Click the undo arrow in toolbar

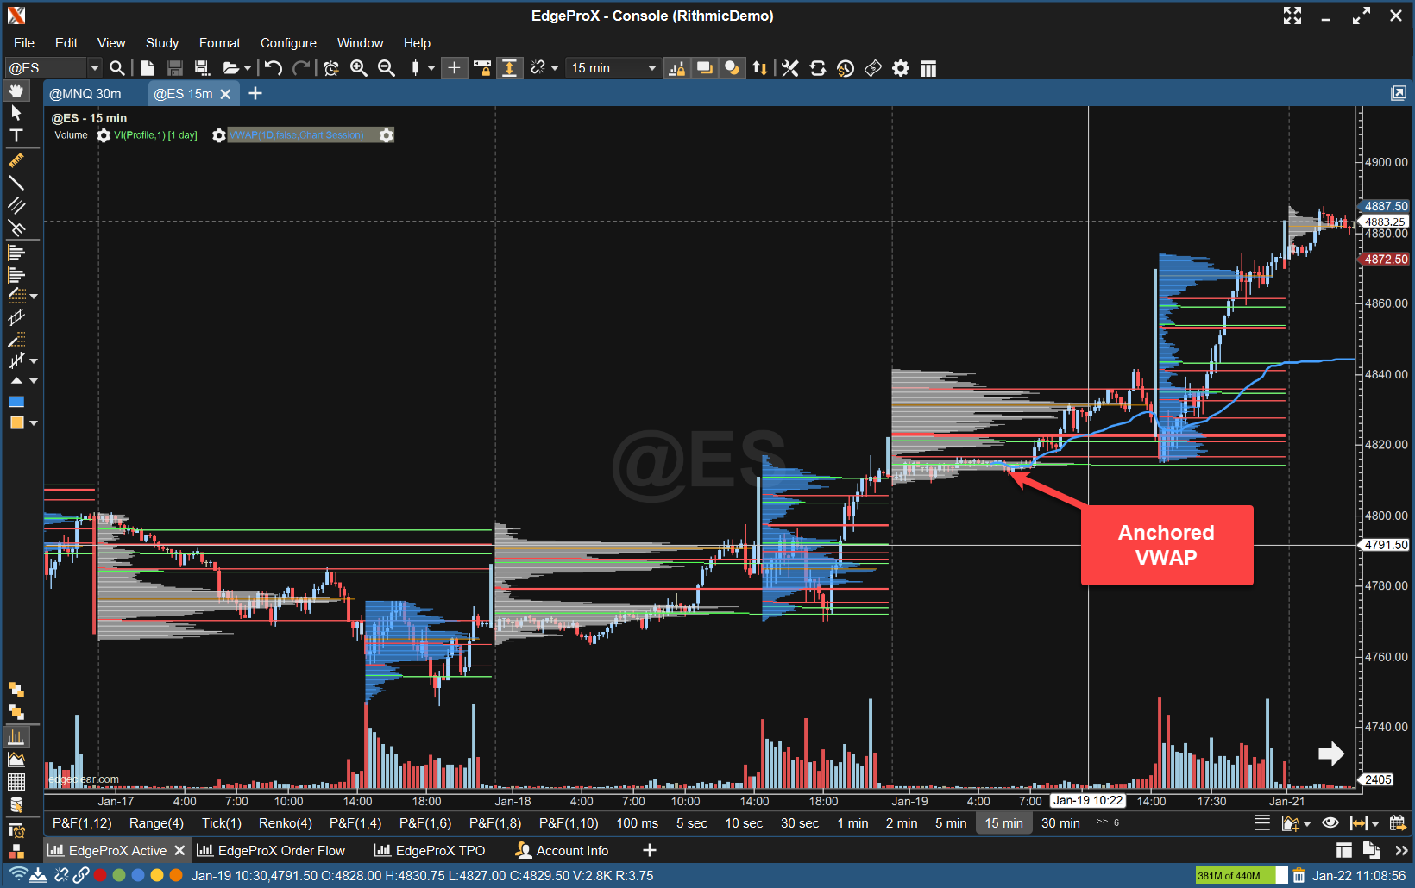point(274,68)
